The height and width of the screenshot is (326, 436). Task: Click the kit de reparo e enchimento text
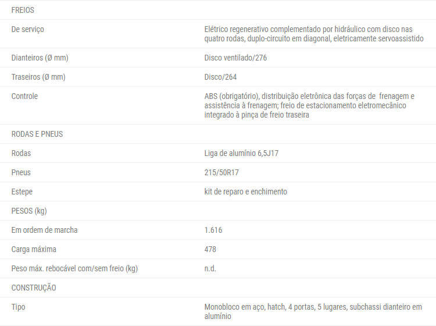coord(245,192)
